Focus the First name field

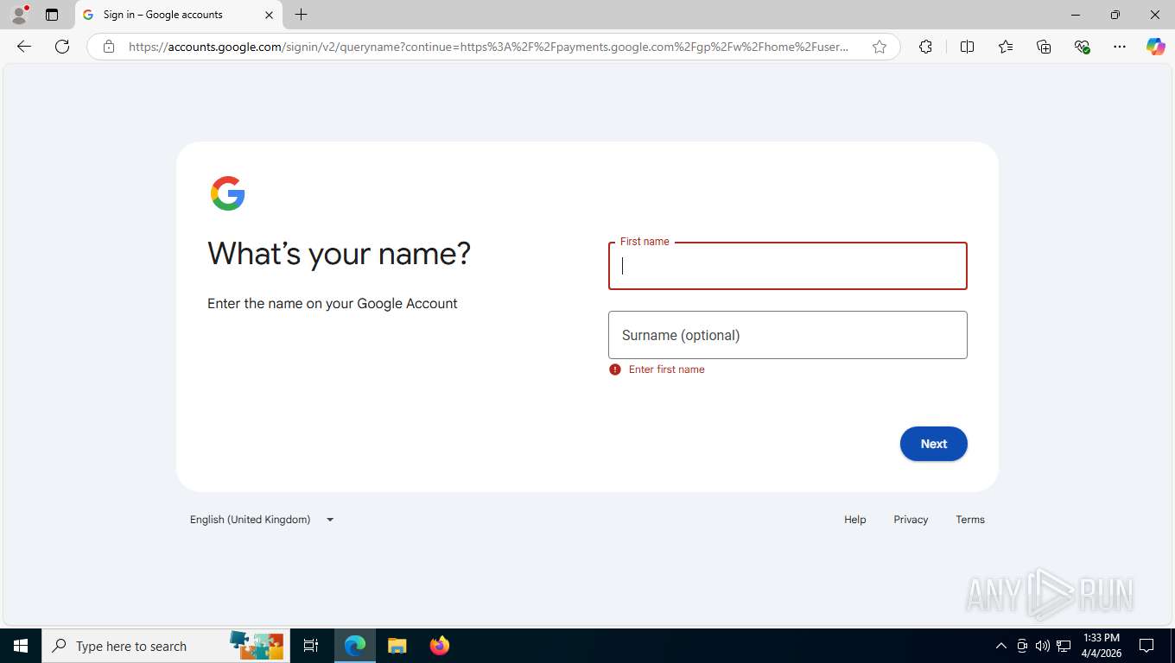click(787, 266)
